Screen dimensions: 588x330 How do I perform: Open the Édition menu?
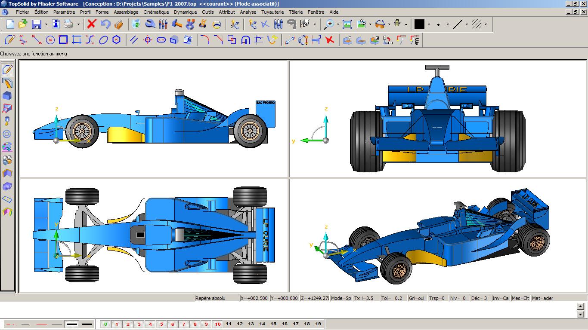[x=41, y=12]
